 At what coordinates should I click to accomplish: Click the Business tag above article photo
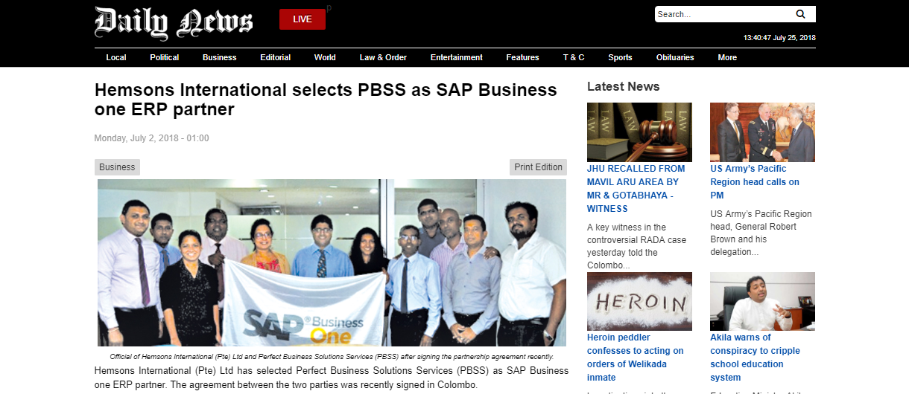click(117, 167)
